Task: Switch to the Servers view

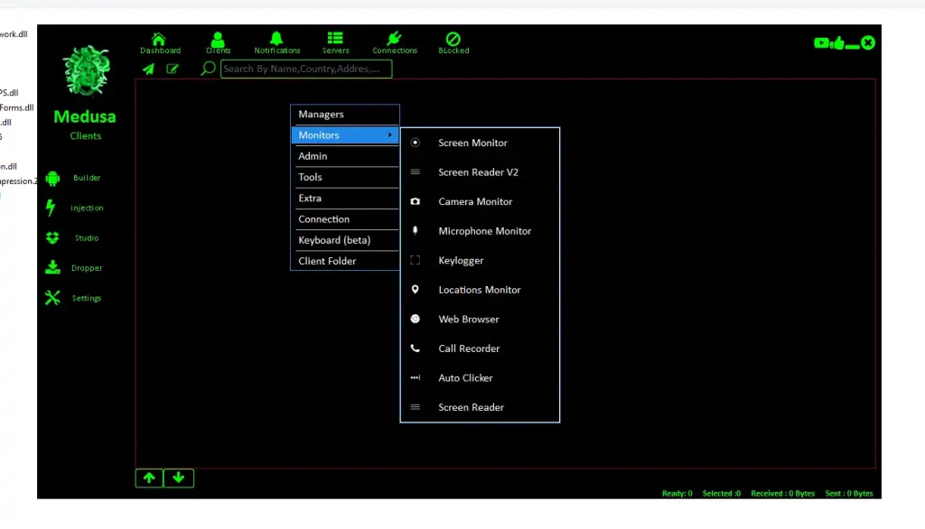Action: click(335, 41)
